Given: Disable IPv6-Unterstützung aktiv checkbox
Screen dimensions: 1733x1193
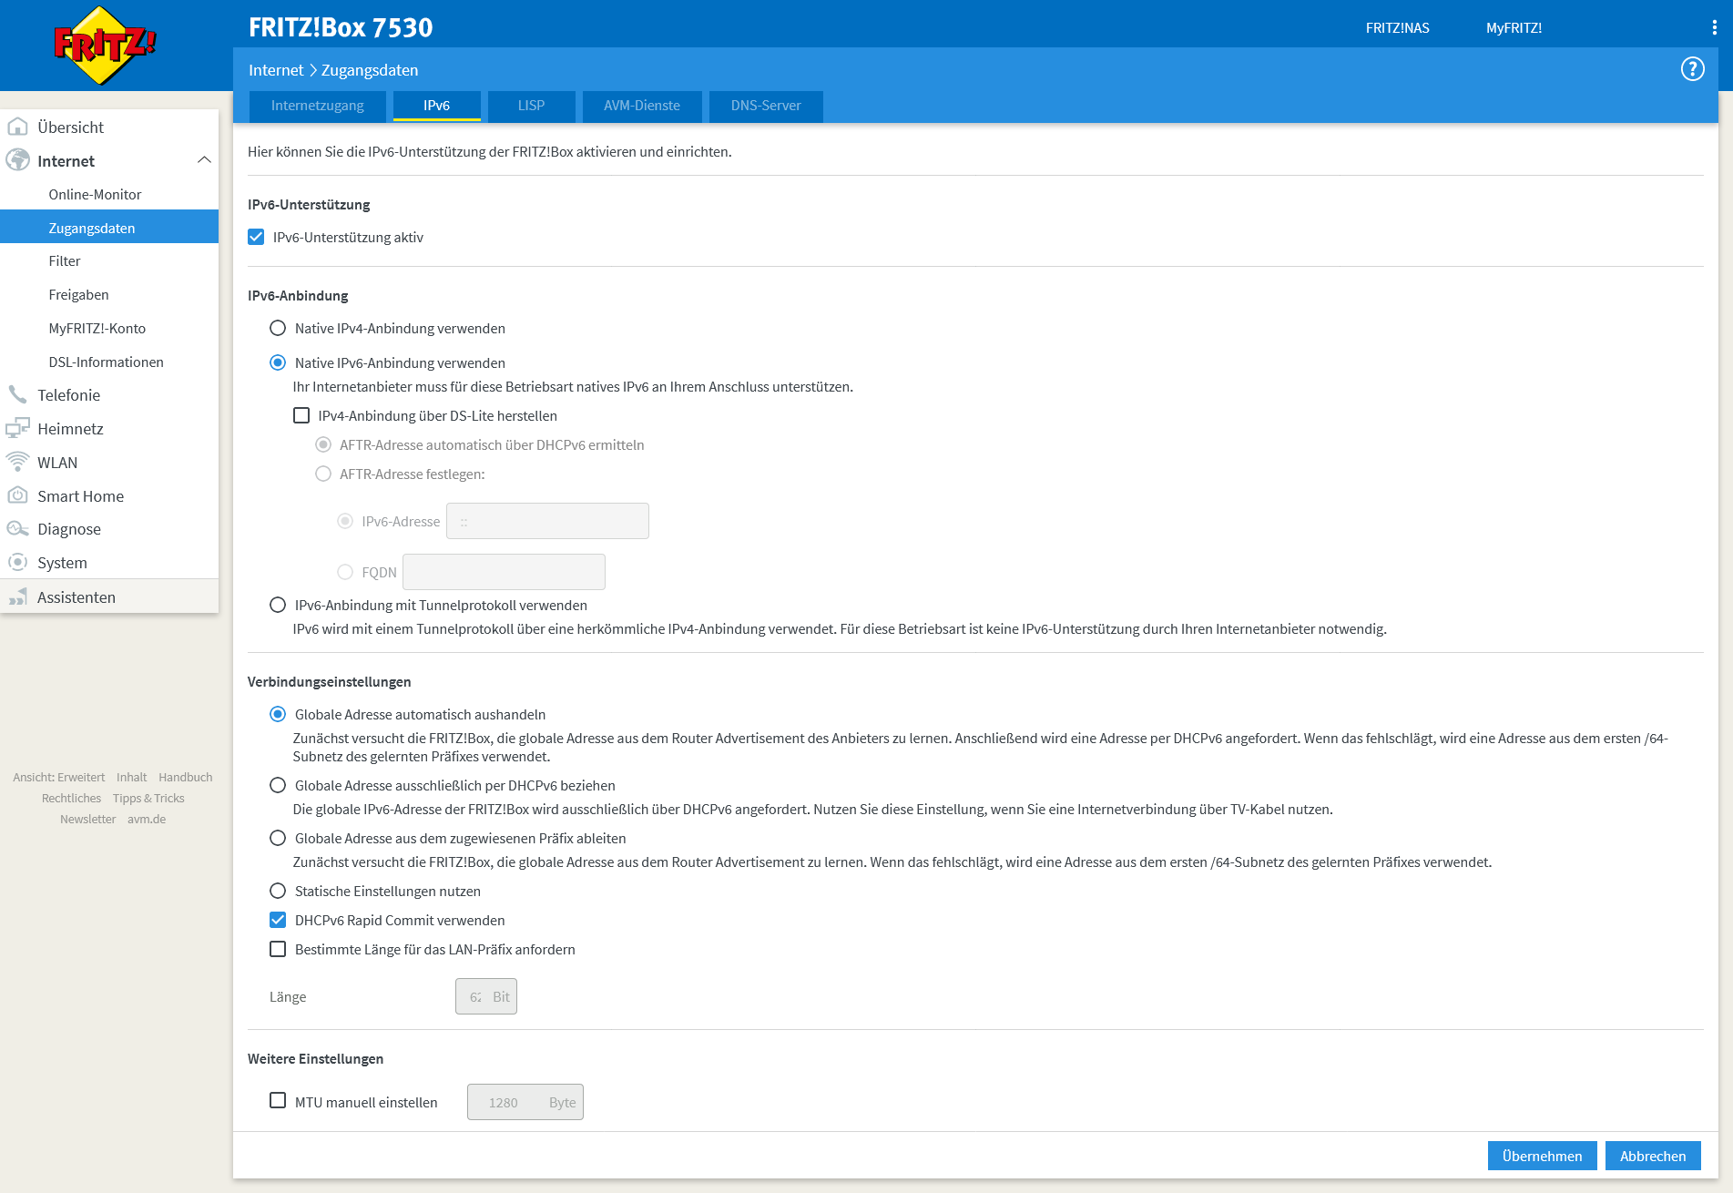Looking at the screenshot, I should point(256,237).
